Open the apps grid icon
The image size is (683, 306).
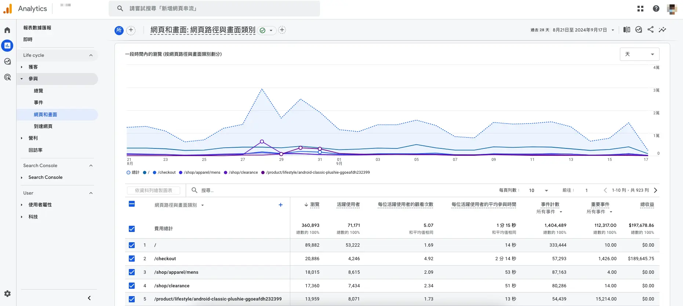640,8
